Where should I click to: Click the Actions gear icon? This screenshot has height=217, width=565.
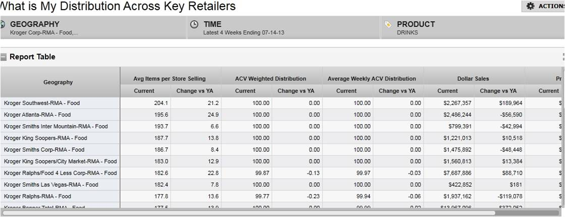tap(530, 6)
